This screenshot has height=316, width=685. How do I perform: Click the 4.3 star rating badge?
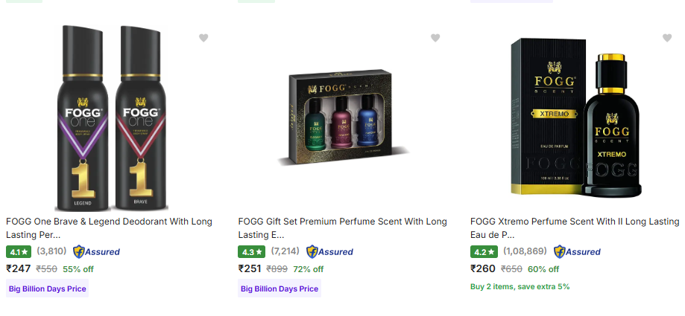point(251,251)
